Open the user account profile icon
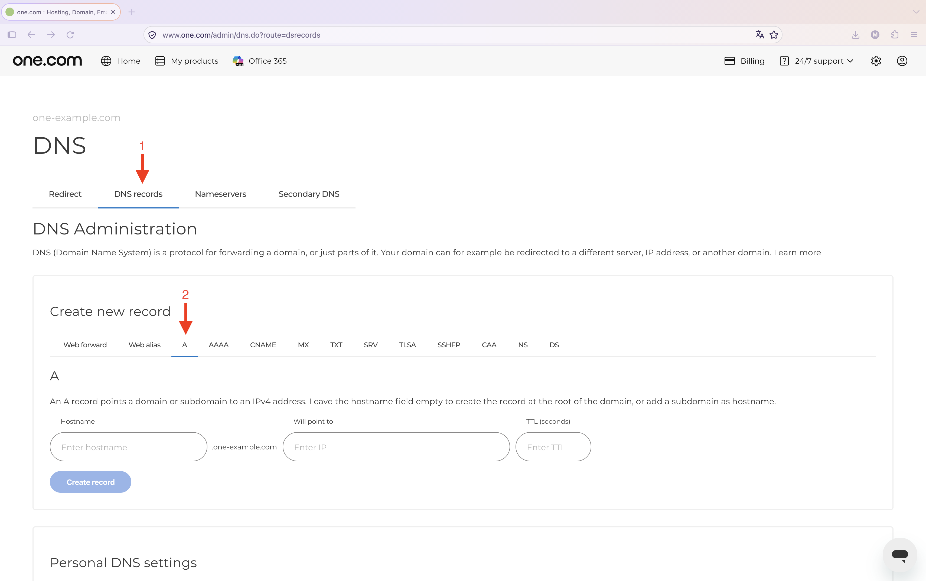The image size is (926, 581). tap(902, 61)
